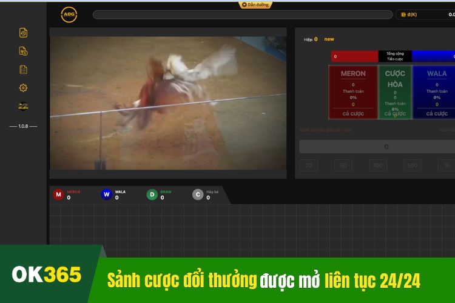
Task: Click the blue Wala total bet bar
Action: [x=433, y=56]
